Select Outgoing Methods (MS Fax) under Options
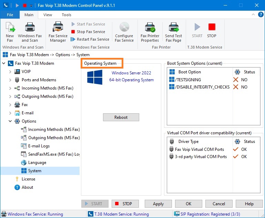Viewport: 265px width, 218px height. (x=54, y=138)
